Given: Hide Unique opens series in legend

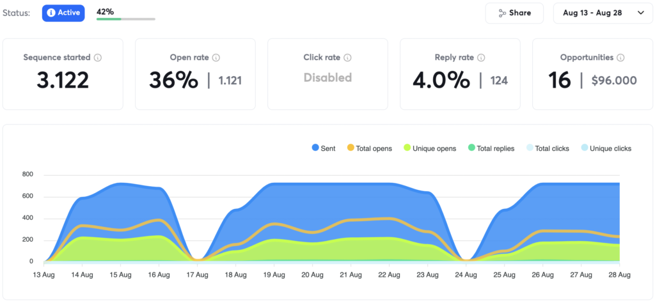Looking at the screenshot, I should tap(429, 148).
